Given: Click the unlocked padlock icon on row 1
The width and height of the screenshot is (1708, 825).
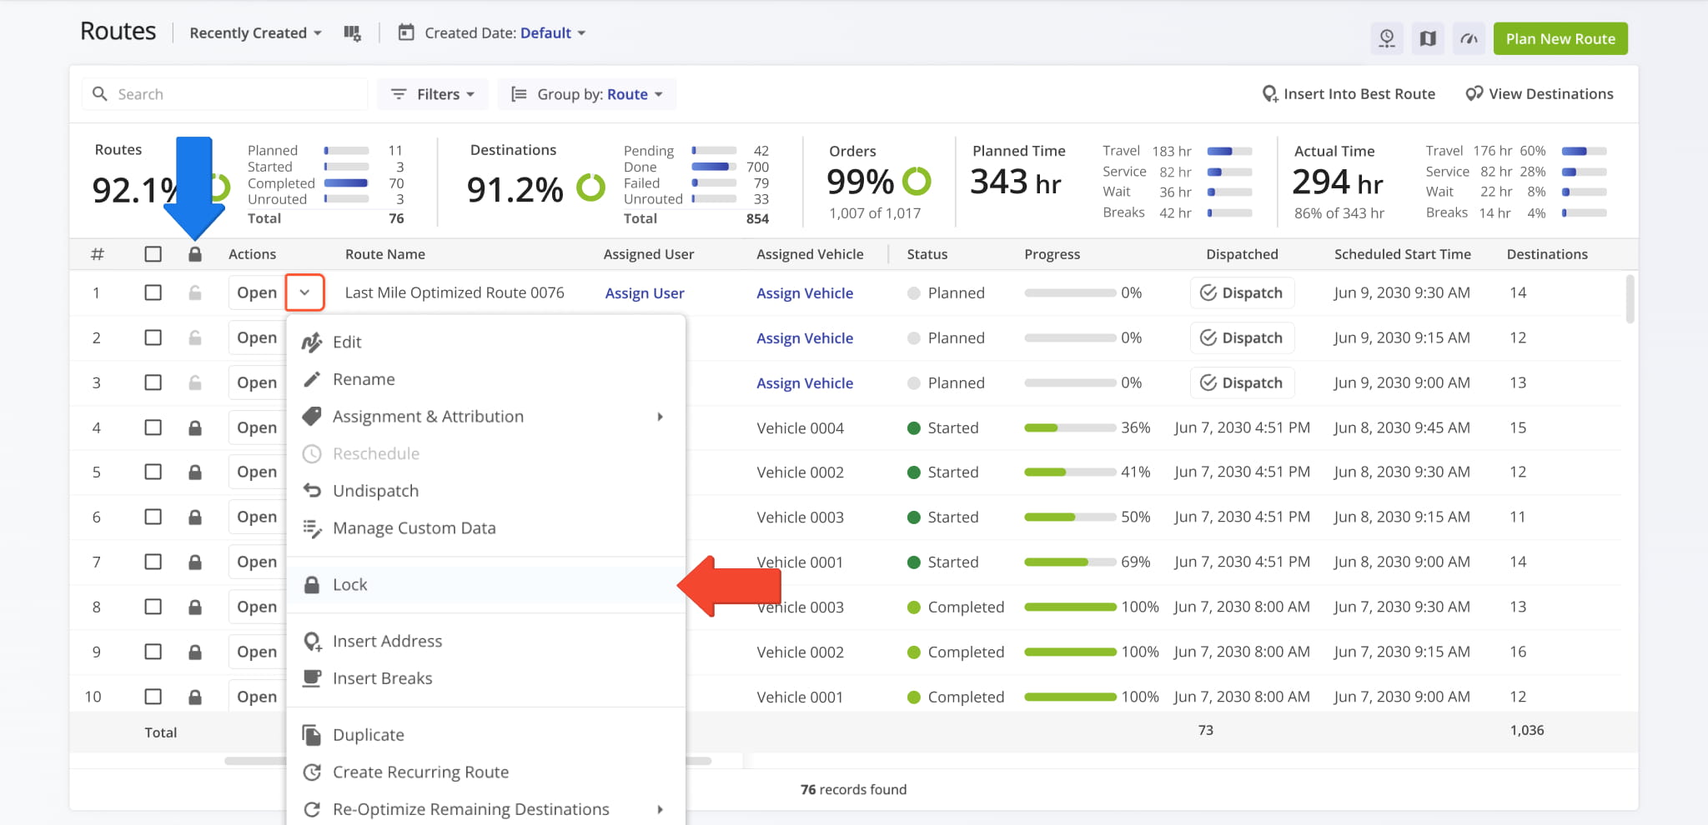Looking at the screenshot, I should coord(195,292).
